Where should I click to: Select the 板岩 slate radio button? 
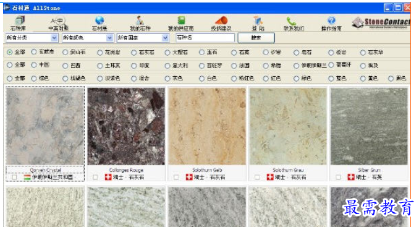(x=331, y=53)
